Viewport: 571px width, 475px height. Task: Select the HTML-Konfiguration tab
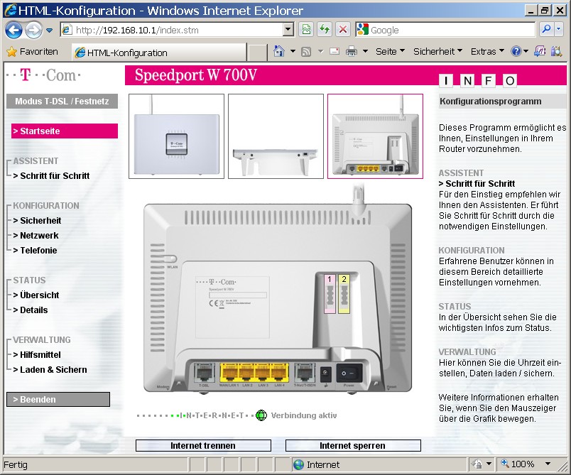pyautogui.click(x=158, y=53)
